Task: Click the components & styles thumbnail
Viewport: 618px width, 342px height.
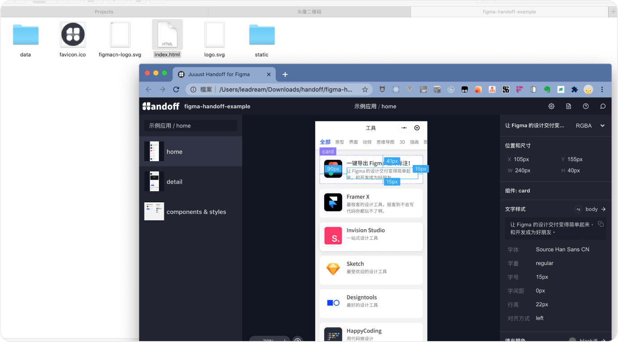Action: [x=154, y=211]
